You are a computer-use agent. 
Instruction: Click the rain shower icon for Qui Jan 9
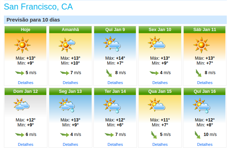tap(112, 44)
